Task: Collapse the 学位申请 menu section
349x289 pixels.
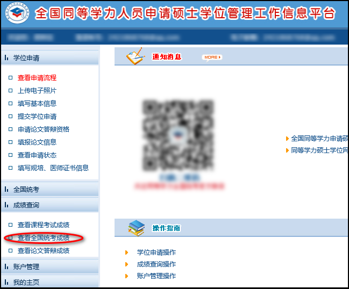Action: point(50,58)
